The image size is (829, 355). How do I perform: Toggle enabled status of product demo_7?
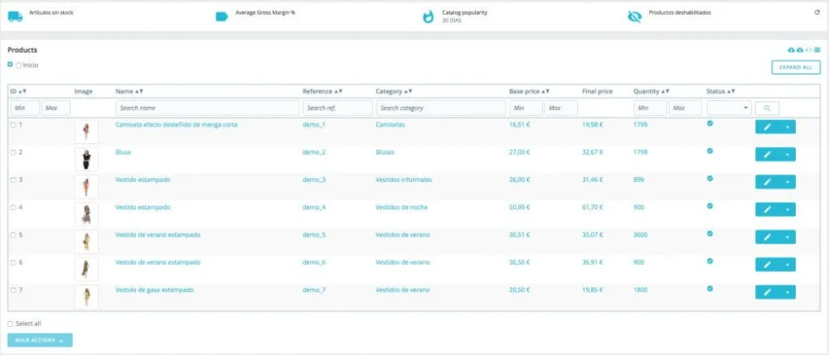point(710,289)
